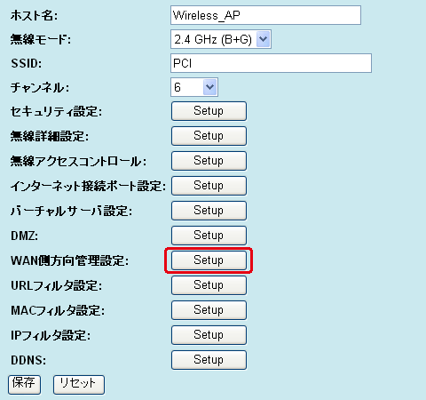Expand the チャンネル dropdown
Screen dimensions: 426x400
pos(194,87)
